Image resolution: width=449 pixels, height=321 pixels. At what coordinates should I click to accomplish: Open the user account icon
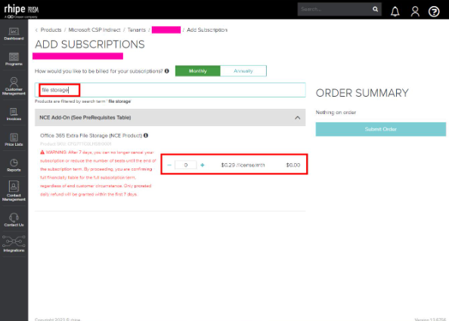[x=415, y=11]
